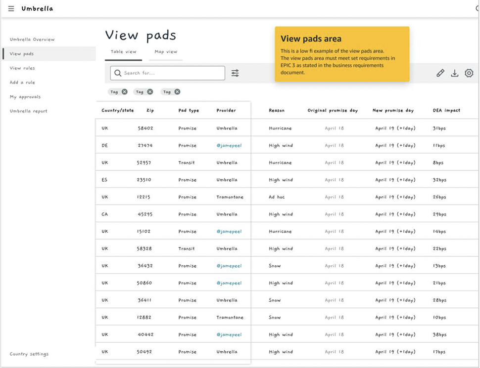Open Umbrella Overview in sidebar
This screenshot has height=368, width=480.
(x=32, y=40)
